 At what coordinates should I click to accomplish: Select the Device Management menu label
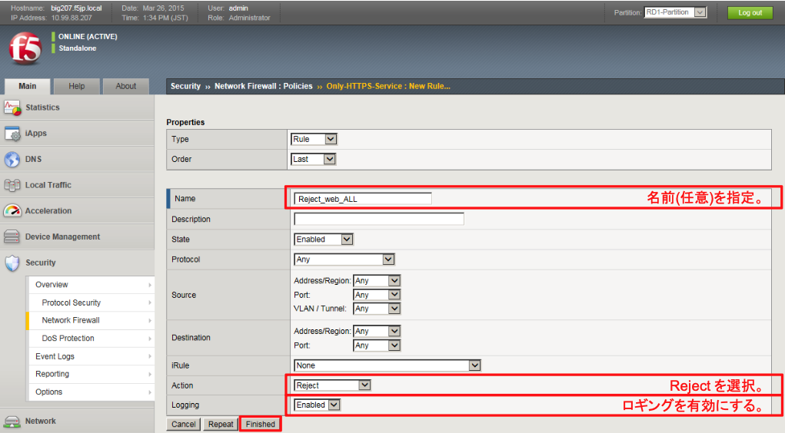click(62, 236)
